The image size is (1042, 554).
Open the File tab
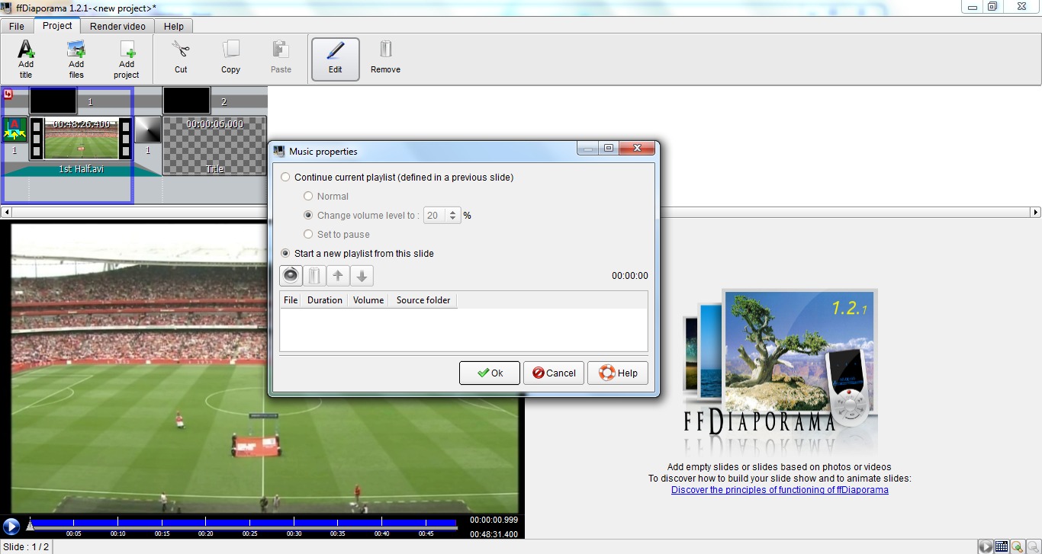[17, 27]
